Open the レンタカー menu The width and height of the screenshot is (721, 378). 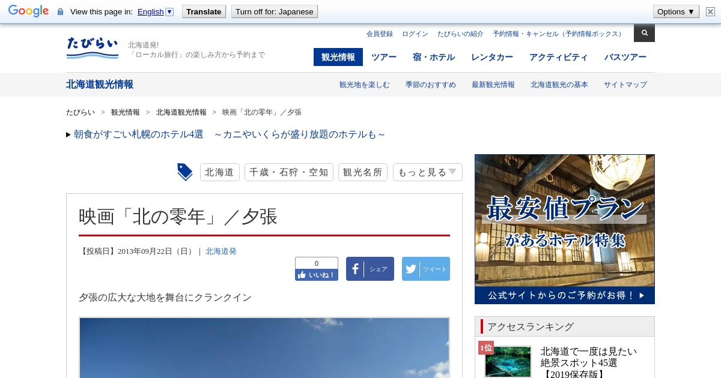tap(492, 57)
